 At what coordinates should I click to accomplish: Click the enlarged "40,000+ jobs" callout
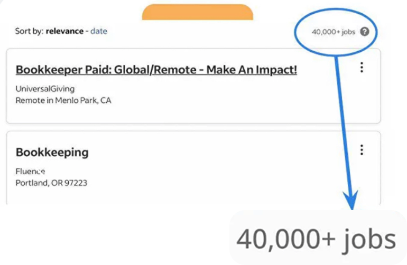316,240
